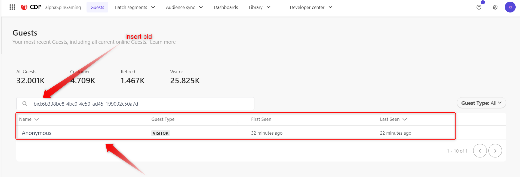The width and height of the screenshot is (520, 177).
Task: Open the app launcher grid icon
Action: pyautogui.click(x=12, y=7)
